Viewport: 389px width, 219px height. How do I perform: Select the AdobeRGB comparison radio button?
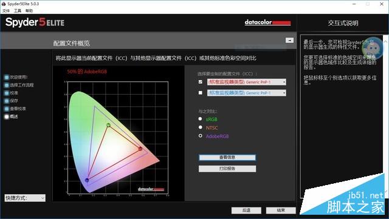200,136
